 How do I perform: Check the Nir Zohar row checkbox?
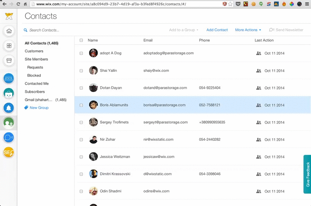(81, 140)
